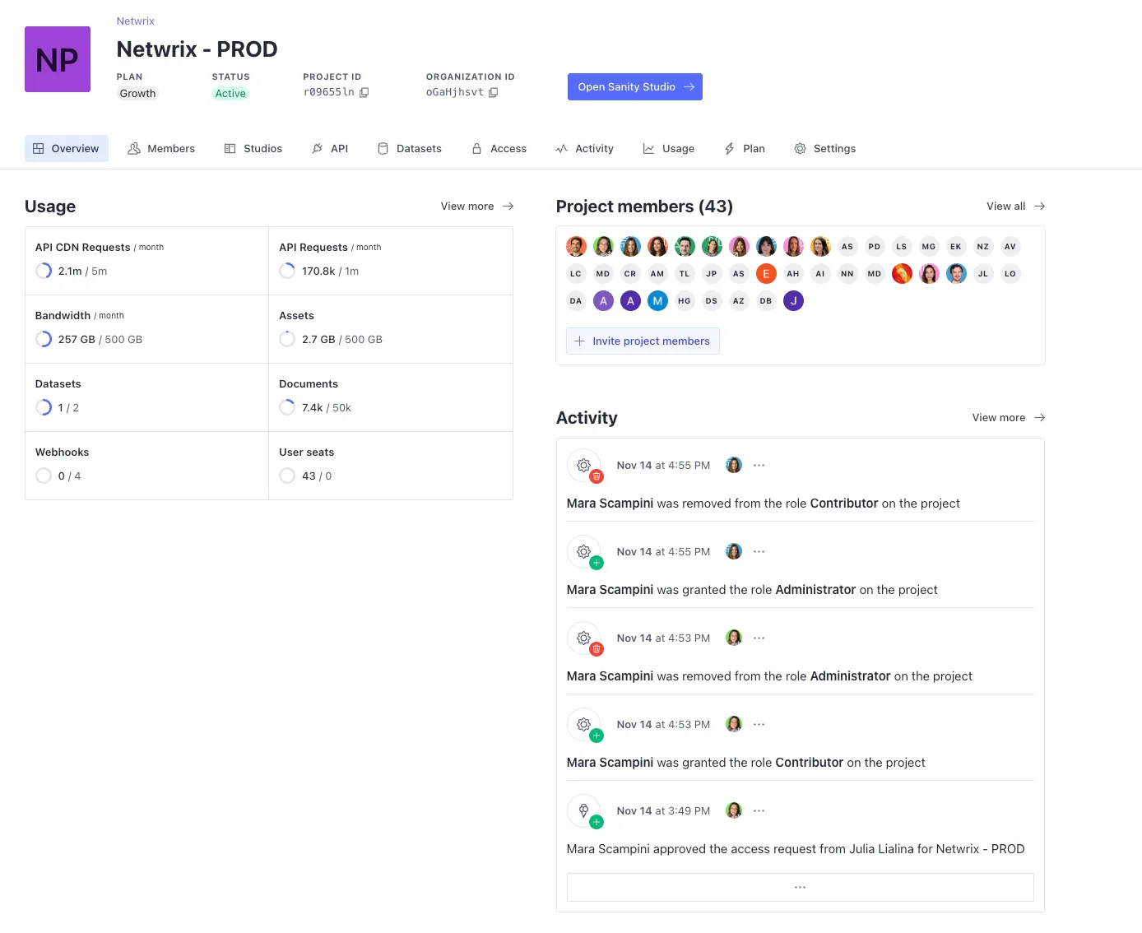Click the Documents usage card
This screenshot has height=933, width=1142.
click(391, 397)
